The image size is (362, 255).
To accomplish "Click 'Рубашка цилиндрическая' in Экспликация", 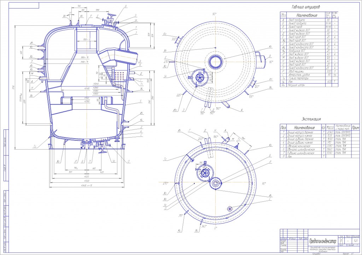I will coord(301,153).
